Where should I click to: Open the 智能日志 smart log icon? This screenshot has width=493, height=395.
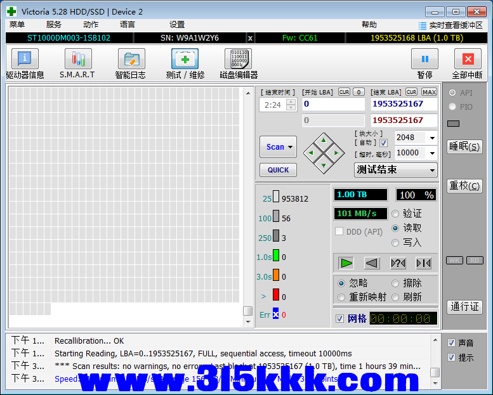pyautogui.click(x=131, y=60)
